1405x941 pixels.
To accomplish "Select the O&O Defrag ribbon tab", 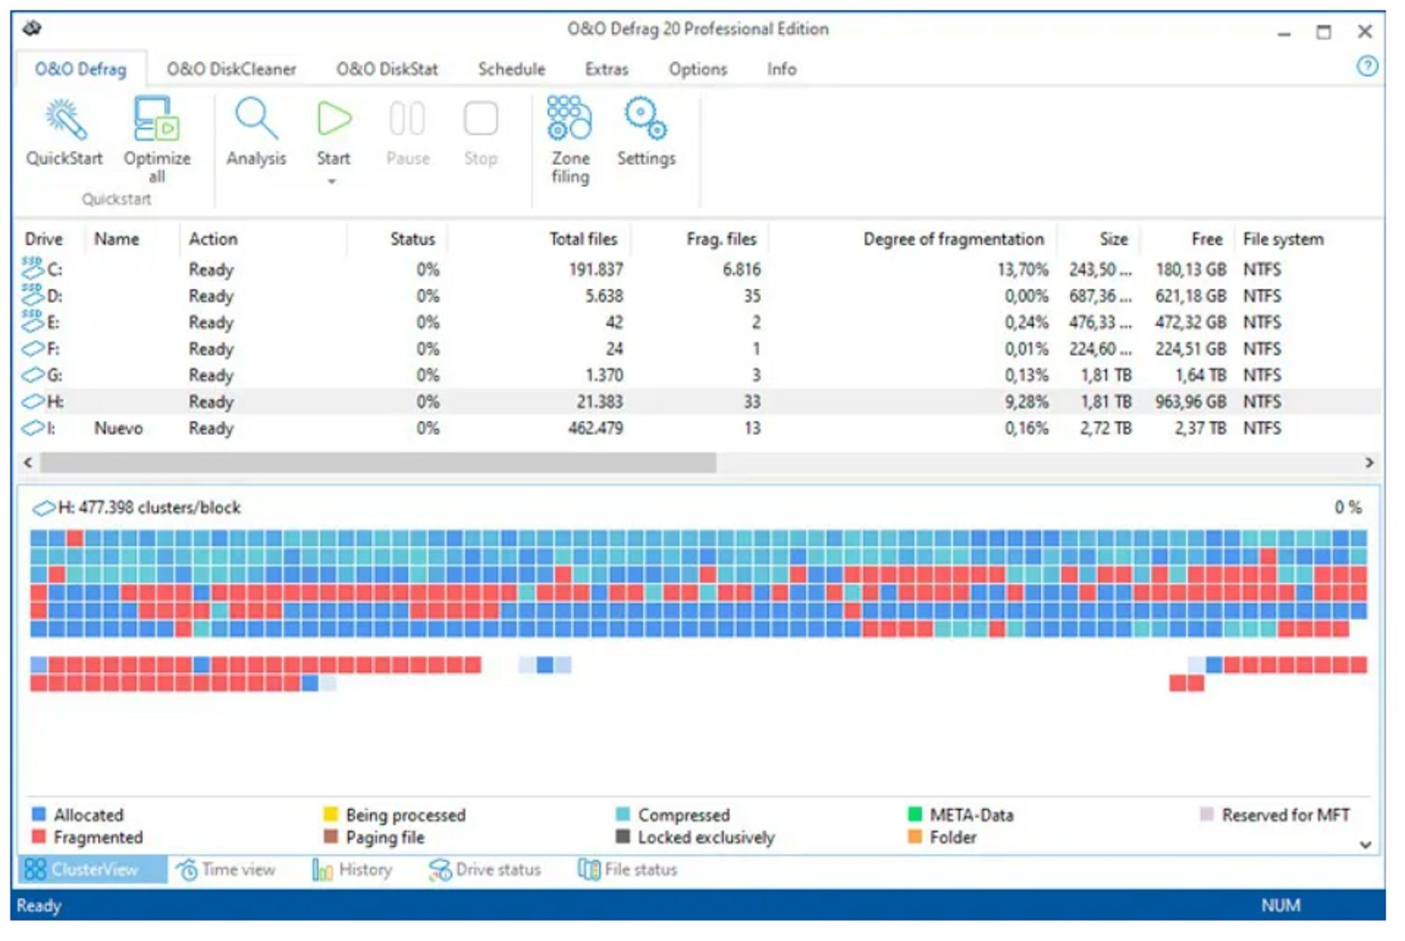I will click(81, 69).
